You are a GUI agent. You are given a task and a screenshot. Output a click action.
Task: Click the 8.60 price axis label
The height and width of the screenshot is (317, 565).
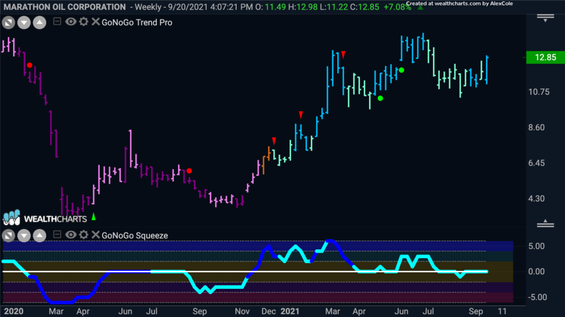click(x=536, y=128)
